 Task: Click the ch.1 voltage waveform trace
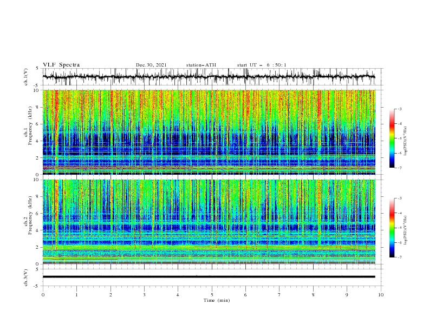point(209,77)
